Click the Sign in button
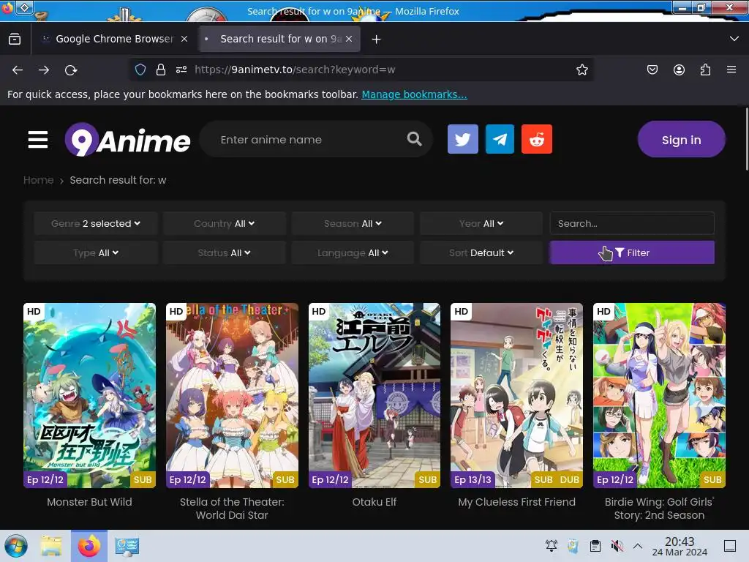Viewport: 749px width, 562px height. click(681, 140)
